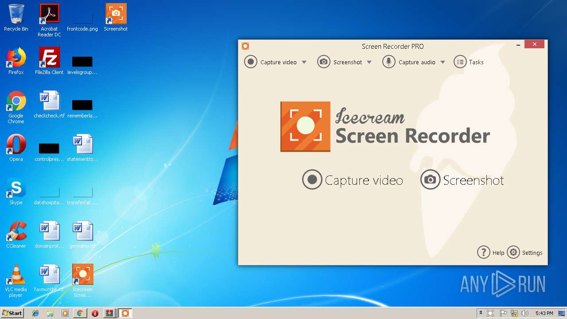Click the Show desktop button

pyautogui.click(x=562, y=313)
